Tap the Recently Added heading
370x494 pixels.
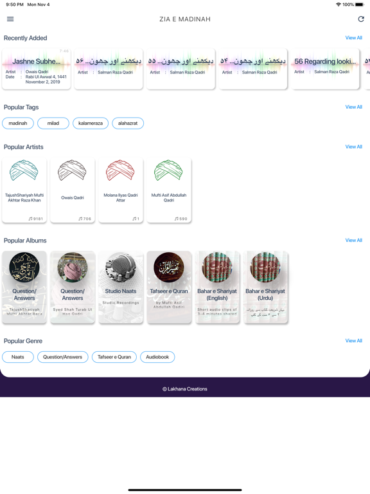(x=26, y=38)
